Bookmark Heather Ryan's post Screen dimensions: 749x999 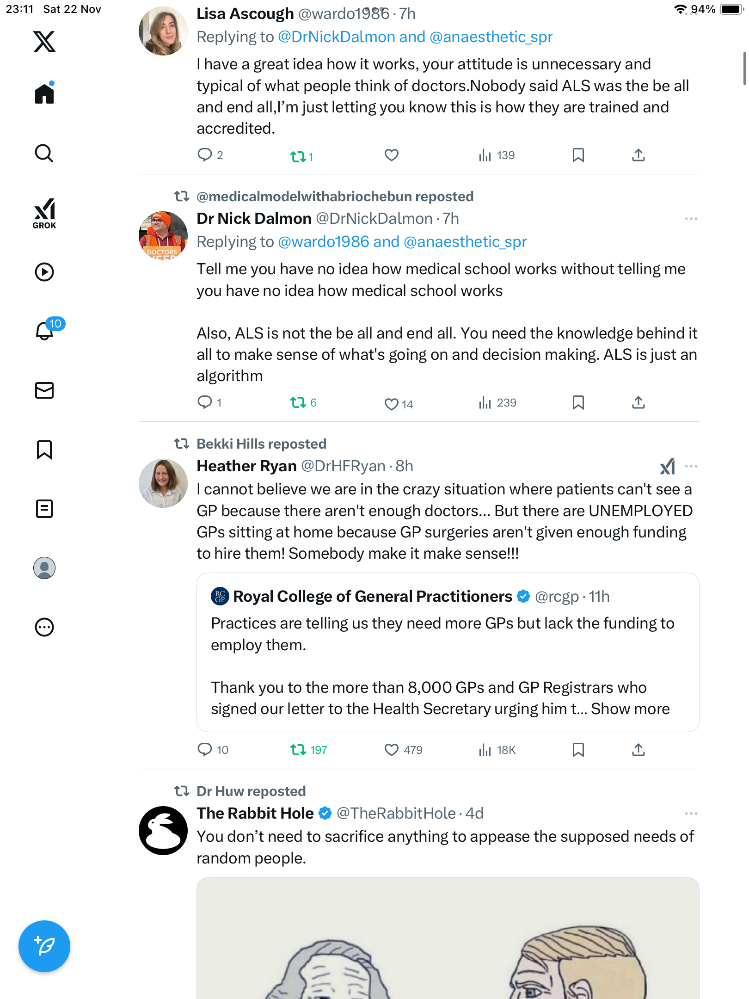pyautogui.click(x=578, y=750)
